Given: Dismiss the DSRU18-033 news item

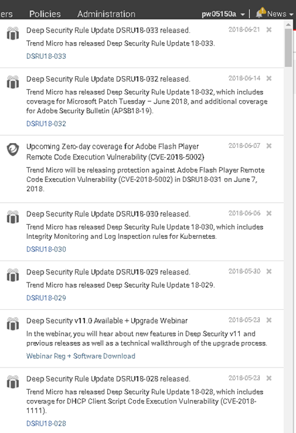Looking at the screenshot, I should (269, 29).
